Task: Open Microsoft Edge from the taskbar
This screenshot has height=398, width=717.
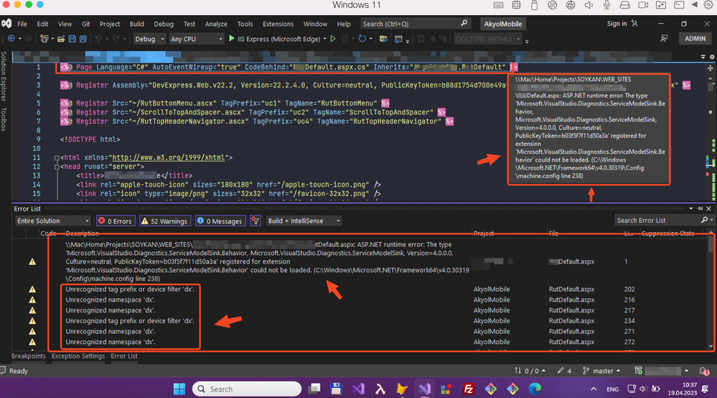Action: pos(534,389)
